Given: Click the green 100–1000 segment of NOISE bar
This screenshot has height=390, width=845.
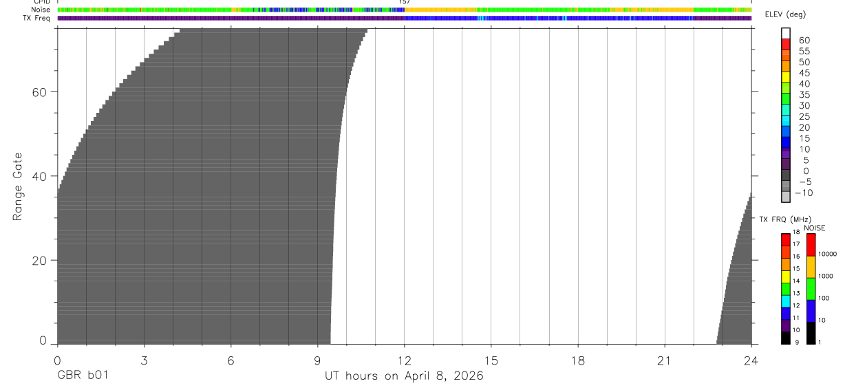Looking at the screenshot, I should coord(811,289).
